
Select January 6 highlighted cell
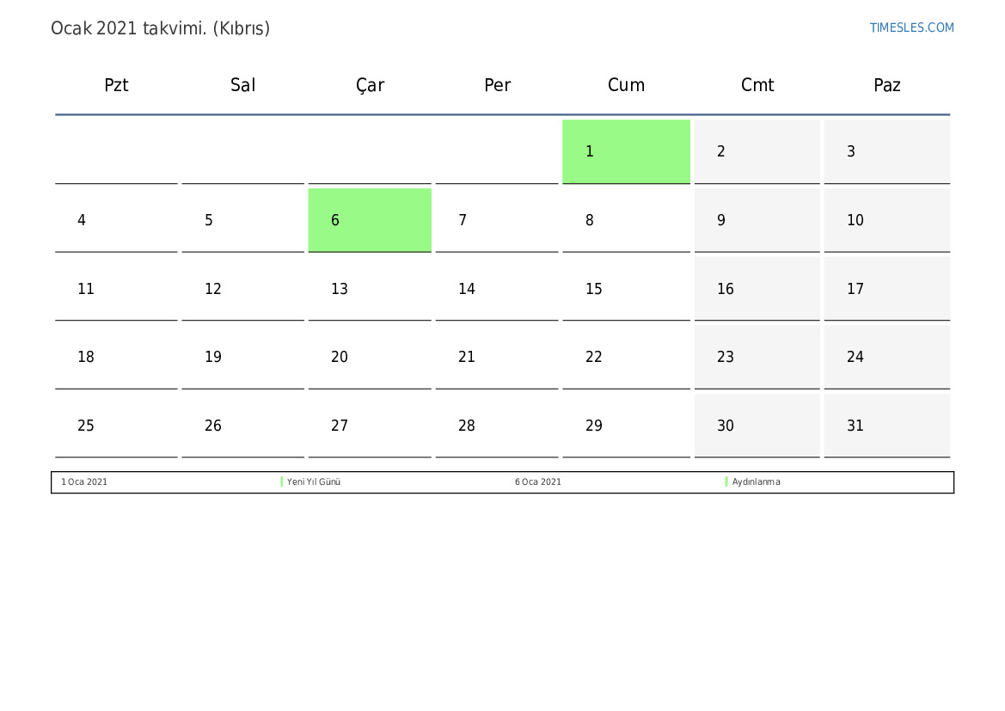tap(370, 220)
